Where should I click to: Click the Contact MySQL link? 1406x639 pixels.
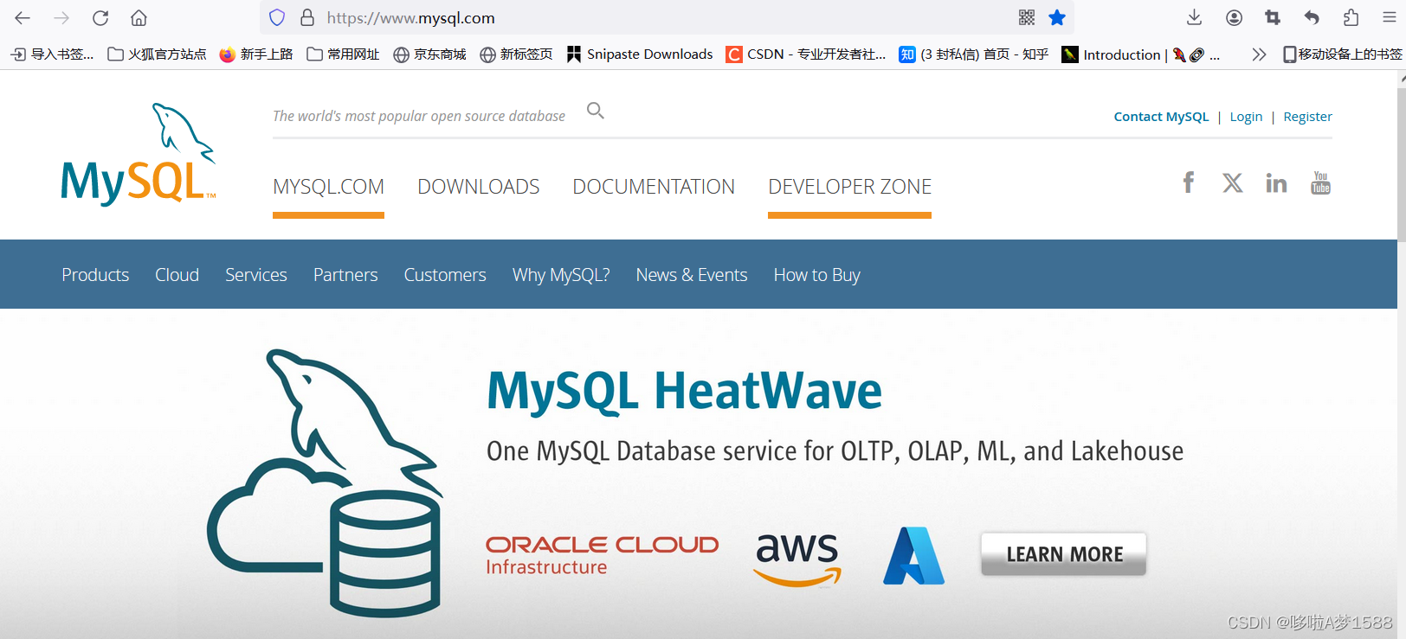tap(1161, 117)
